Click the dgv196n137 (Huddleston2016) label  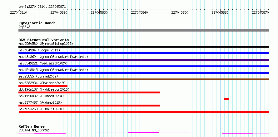(44, 89)
